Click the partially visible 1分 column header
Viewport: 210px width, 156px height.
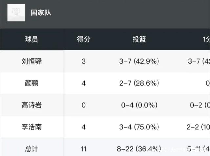click(206, 39)
